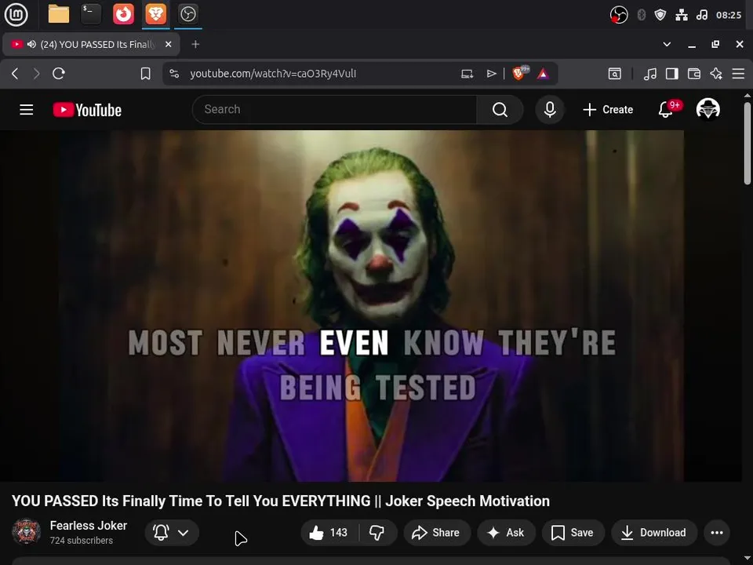
Task: Open Brave Shields lion icon
Action: [519, 74]
